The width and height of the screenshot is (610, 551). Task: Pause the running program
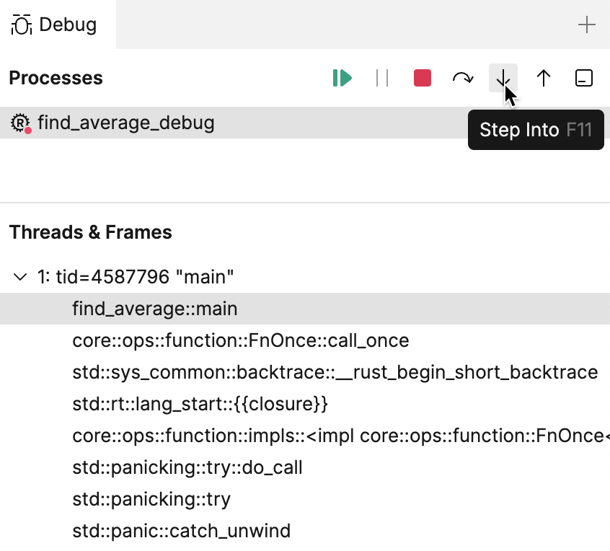pyautogui.click(x=382, y=78)
